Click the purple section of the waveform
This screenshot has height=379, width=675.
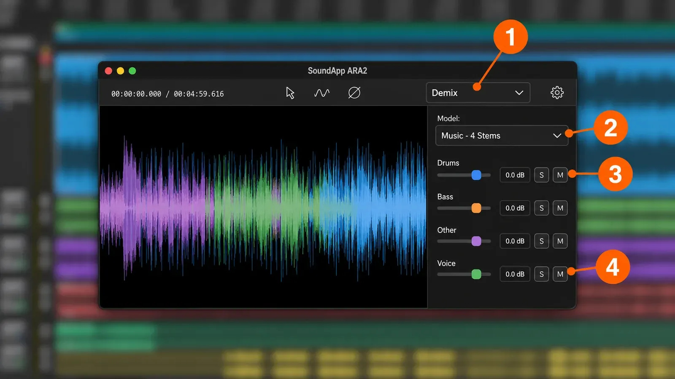click(156, 208)
